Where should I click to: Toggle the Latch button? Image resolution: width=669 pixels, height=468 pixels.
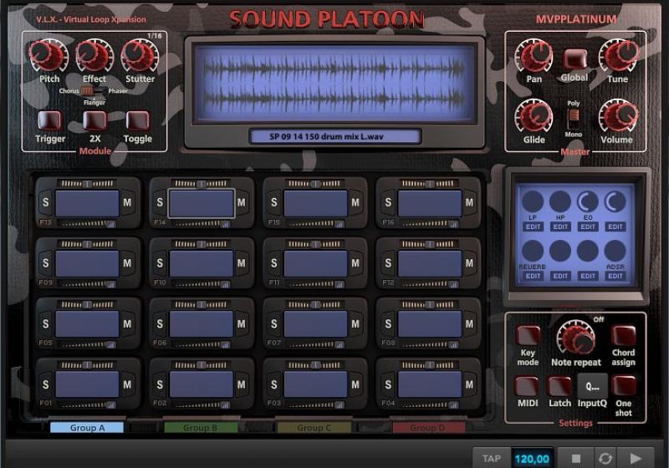(x=559, y=386)
